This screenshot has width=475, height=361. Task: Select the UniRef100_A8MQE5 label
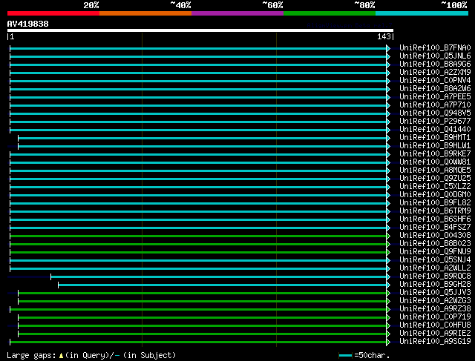coord(435,170)
